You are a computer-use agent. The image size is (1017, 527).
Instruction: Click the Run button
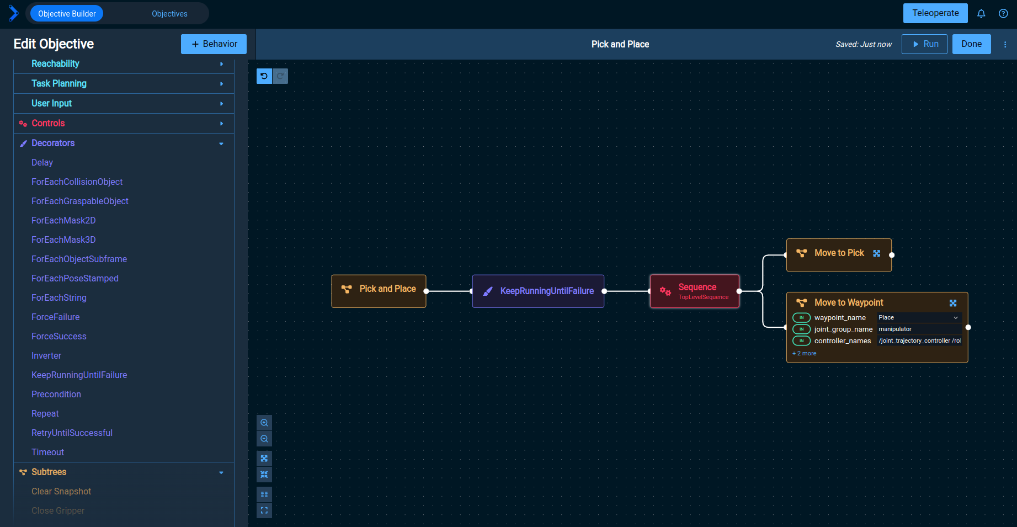pyautogui.click(x=925, y=44)
